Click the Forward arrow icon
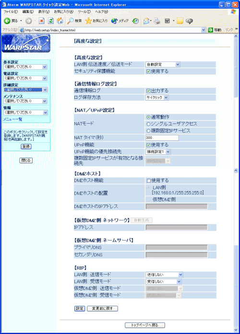240x334 pixels. (29, 21)
